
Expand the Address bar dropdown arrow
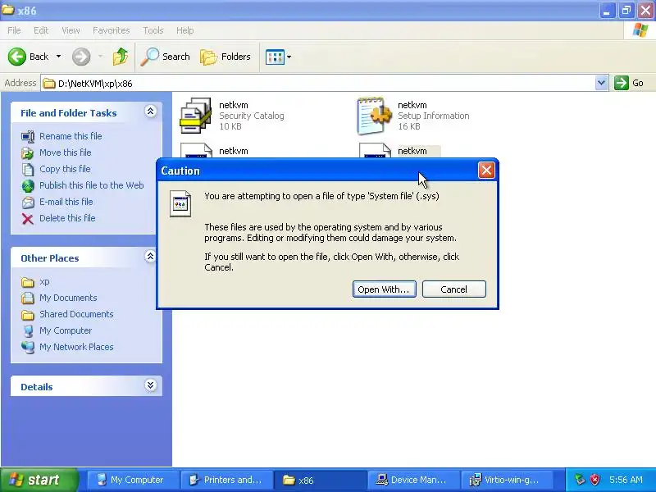click(601, 83)
